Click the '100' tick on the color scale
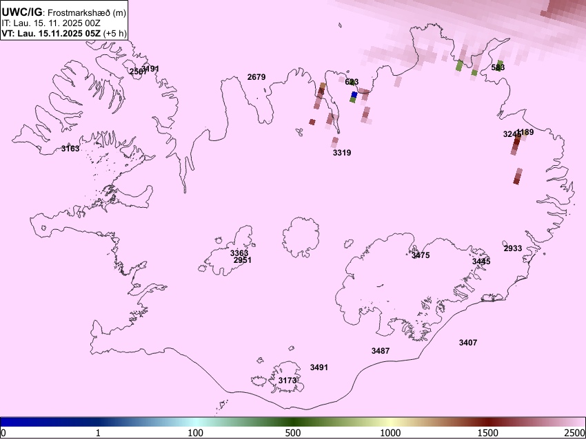The image size is (586, 439). point(196,433)
